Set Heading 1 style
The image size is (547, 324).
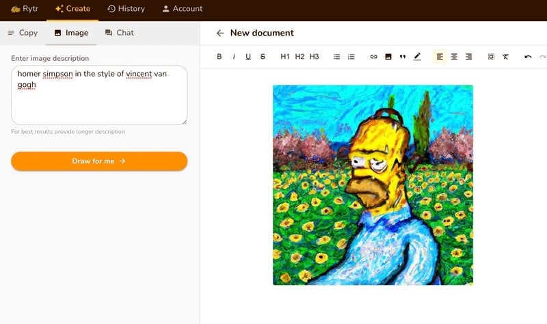tap(285, 57)
